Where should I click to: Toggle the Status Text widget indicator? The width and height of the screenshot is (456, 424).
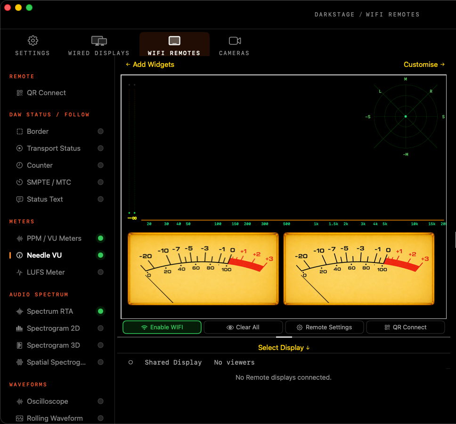coord(101,199)
